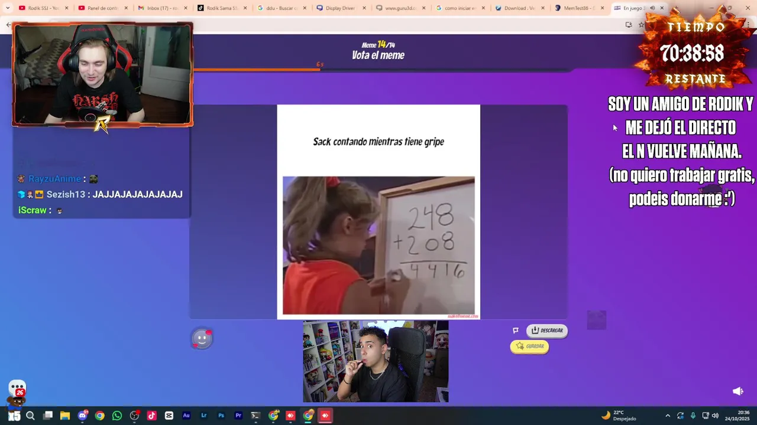Launch Adobe Premiere Pro from the taskbar
757x425 pixels.
(x=238, y=416)
